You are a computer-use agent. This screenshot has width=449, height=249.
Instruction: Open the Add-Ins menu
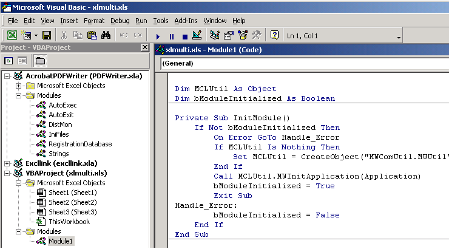pos(186,21)
